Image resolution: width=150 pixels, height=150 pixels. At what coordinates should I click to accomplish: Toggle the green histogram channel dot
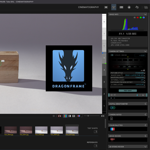tap(141, 18)
